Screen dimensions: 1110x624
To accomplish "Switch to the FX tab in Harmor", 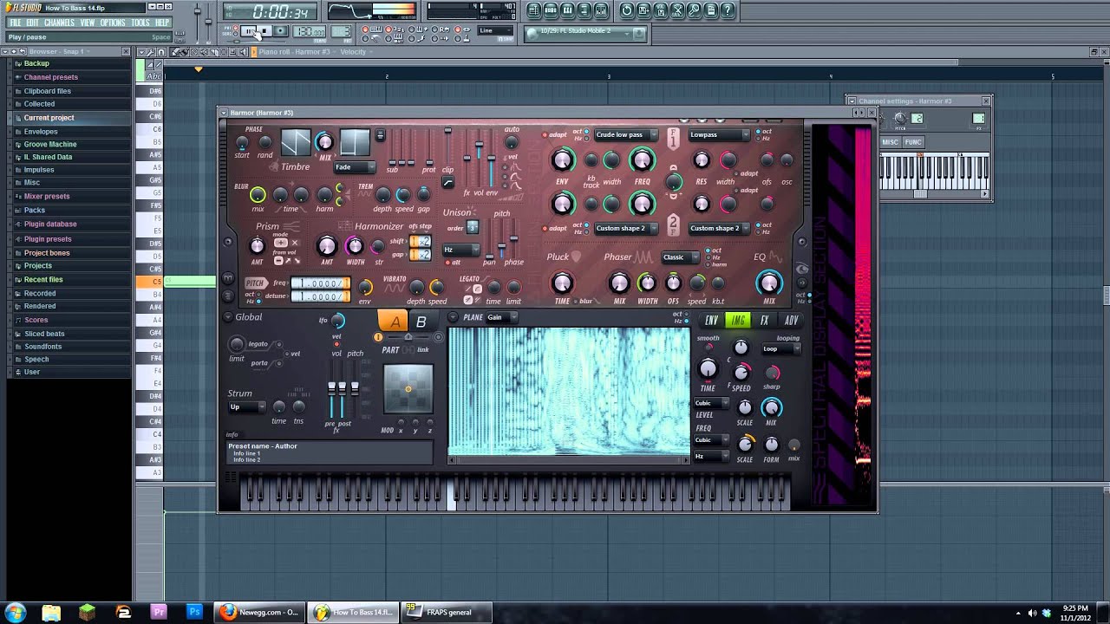I will coord(764,321).
